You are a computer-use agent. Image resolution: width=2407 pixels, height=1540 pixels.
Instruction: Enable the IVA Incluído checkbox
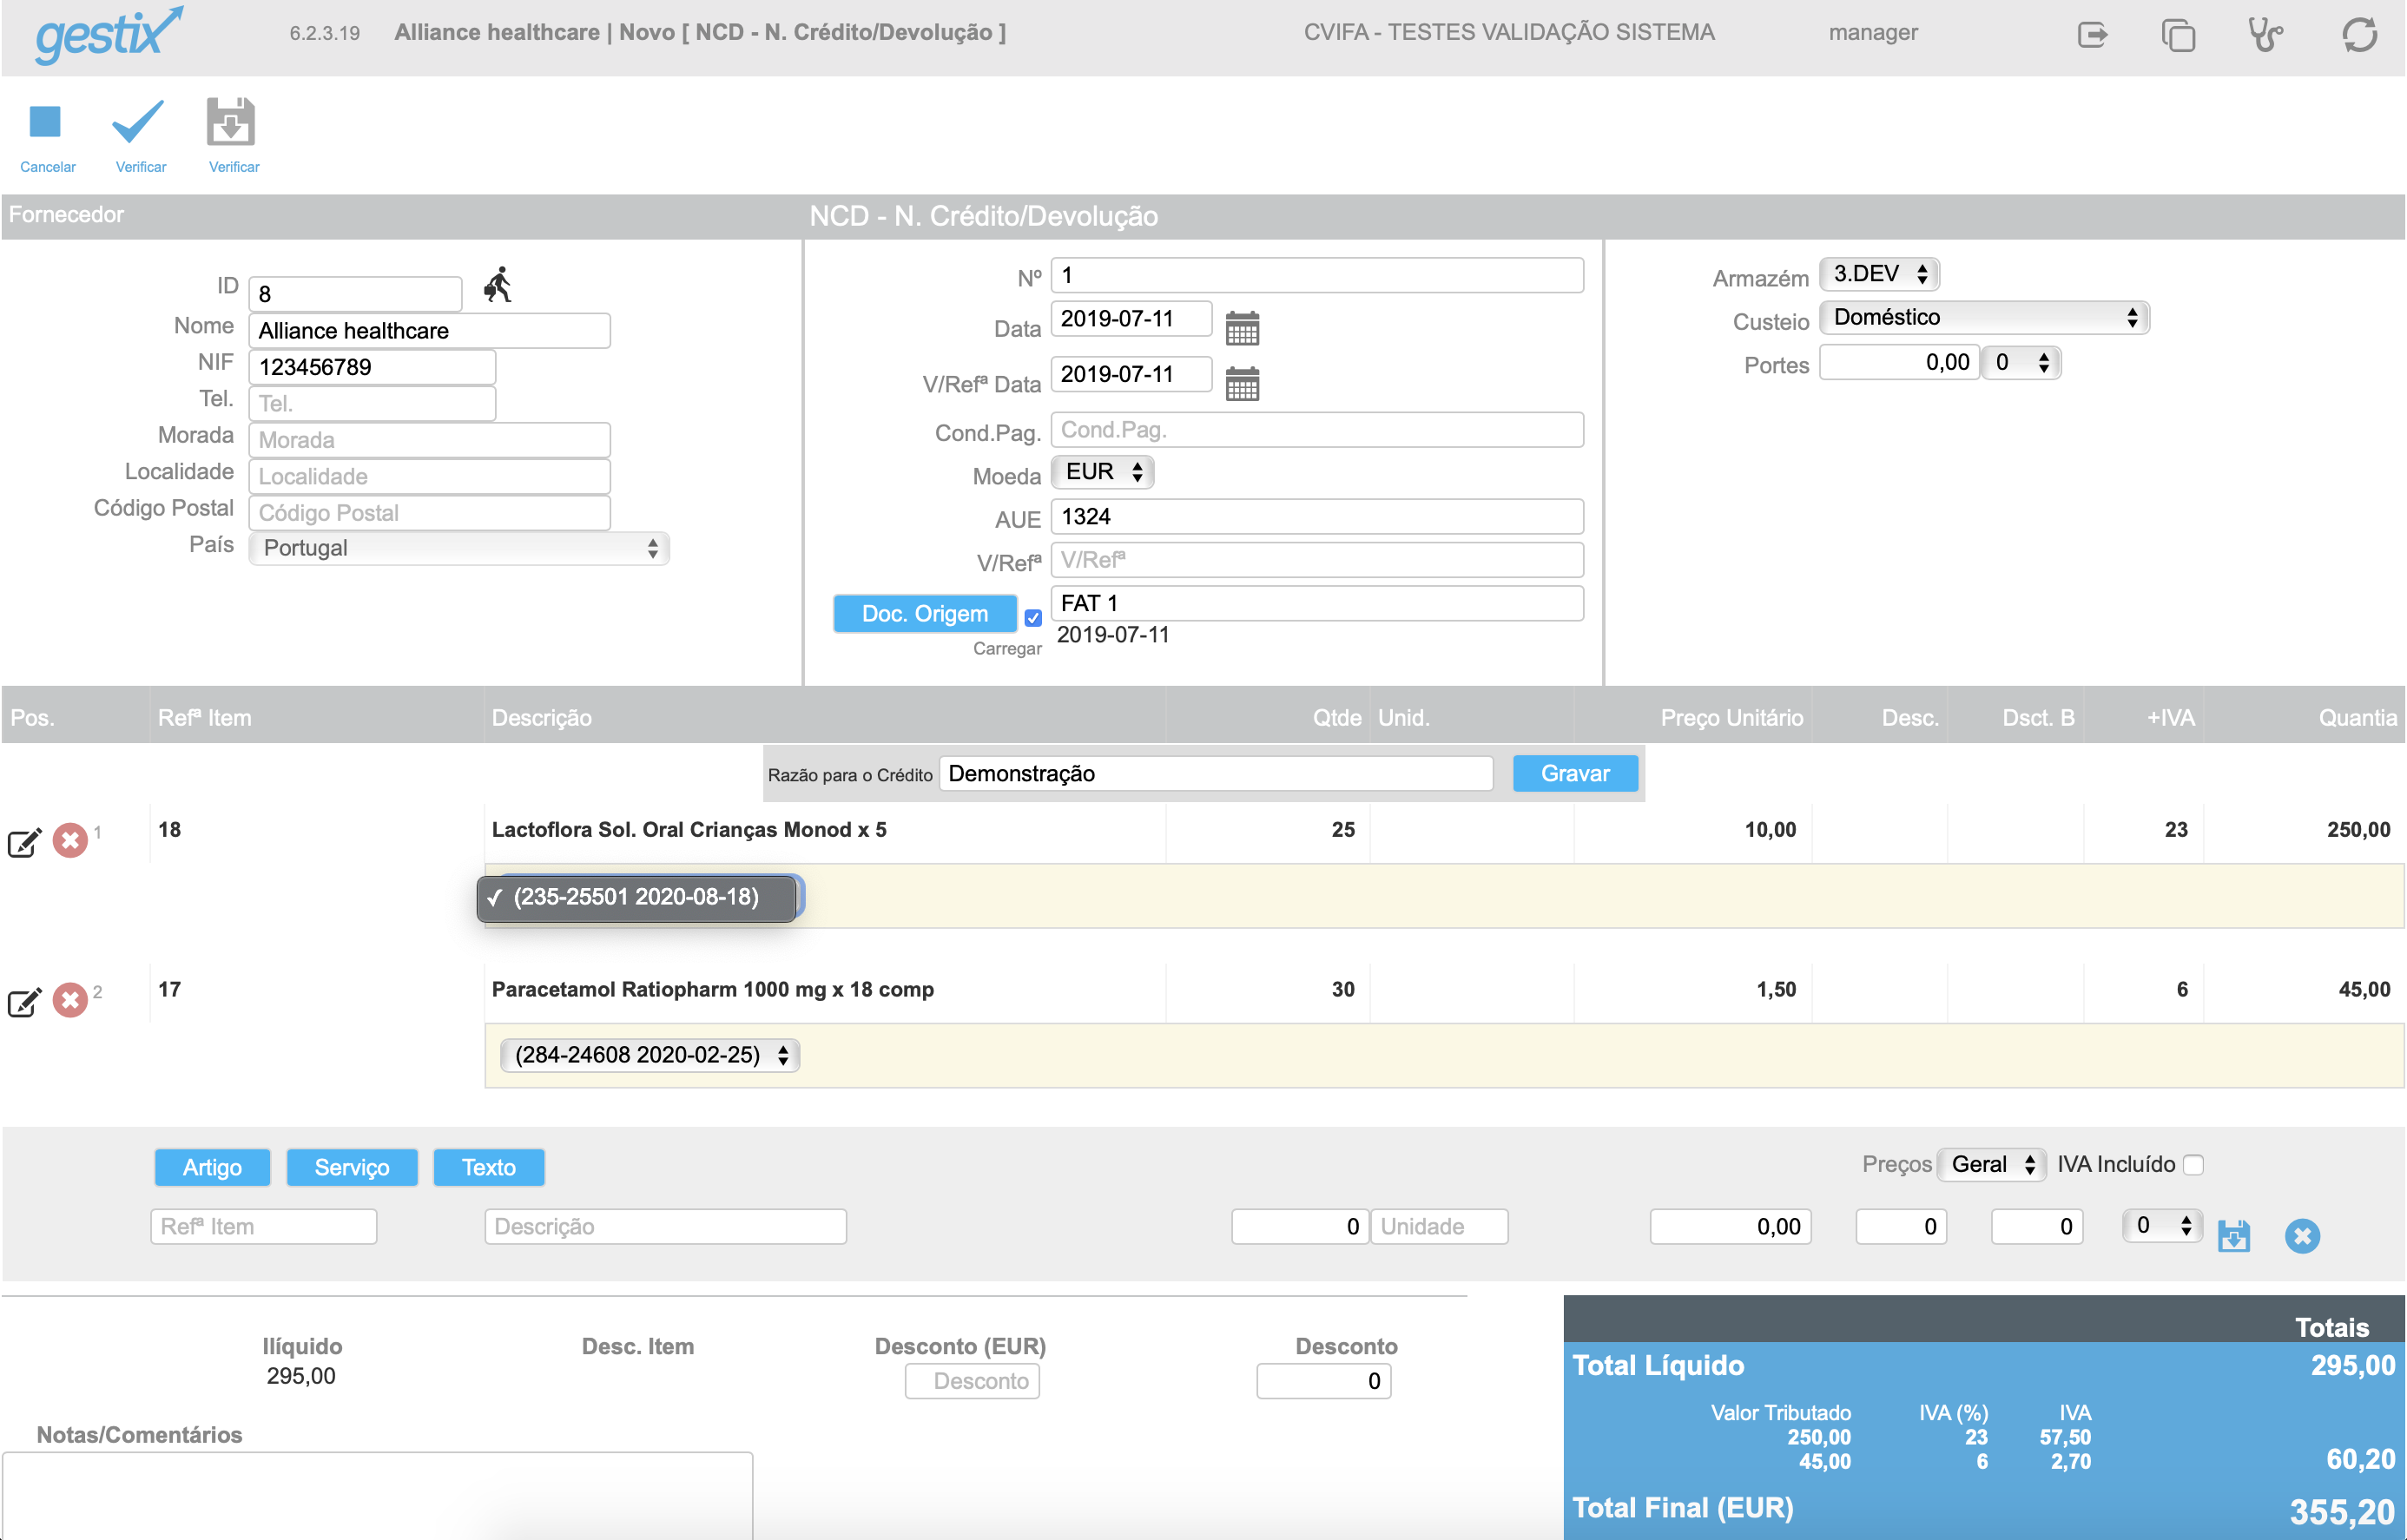(2193, 1165)
